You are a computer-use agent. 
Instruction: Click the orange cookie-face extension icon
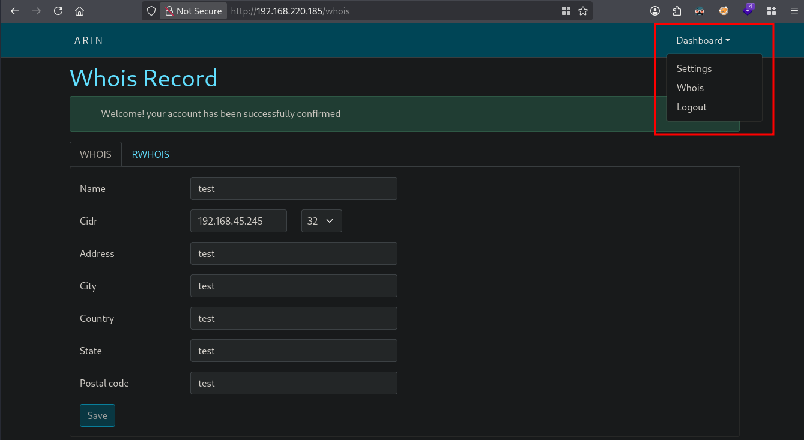pyautogui.click(x=724, y=11)
